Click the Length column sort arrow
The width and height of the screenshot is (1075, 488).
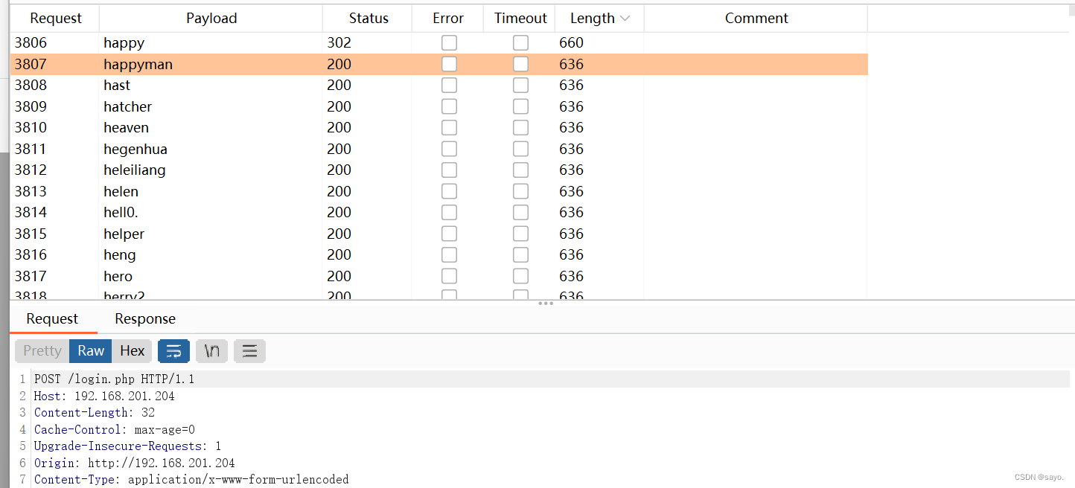tap(625, 19)
